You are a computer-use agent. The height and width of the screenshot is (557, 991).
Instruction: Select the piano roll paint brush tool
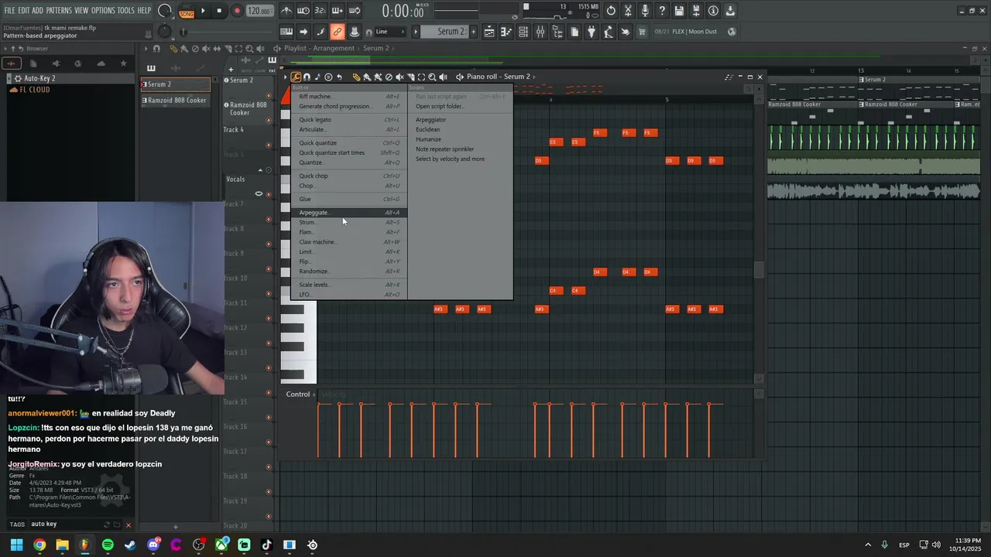point(367,77)
